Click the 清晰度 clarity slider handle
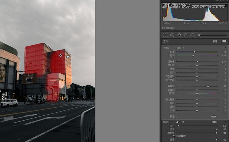This screenshot has height=142, width=229. [x=208, y=86]
